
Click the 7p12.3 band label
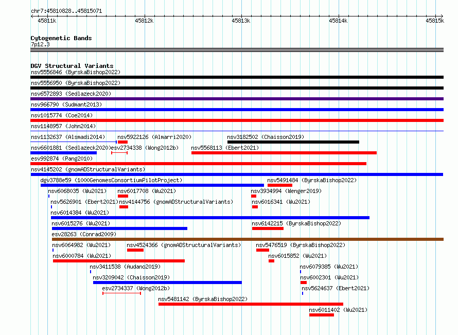(x=40, y=44)
